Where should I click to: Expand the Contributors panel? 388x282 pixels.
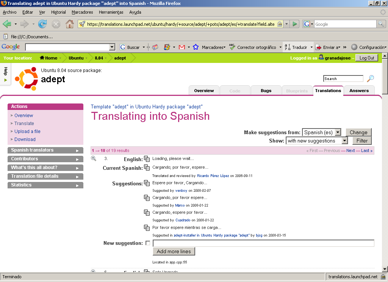tap(45, 159)
